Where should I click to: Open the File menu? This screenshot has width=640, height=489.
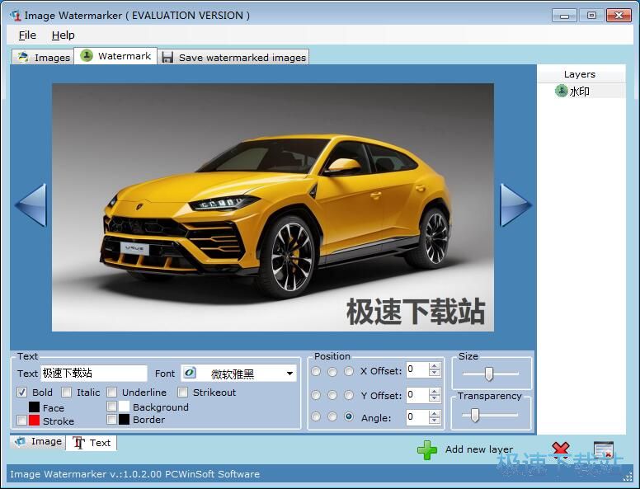[x=27, y=35]
